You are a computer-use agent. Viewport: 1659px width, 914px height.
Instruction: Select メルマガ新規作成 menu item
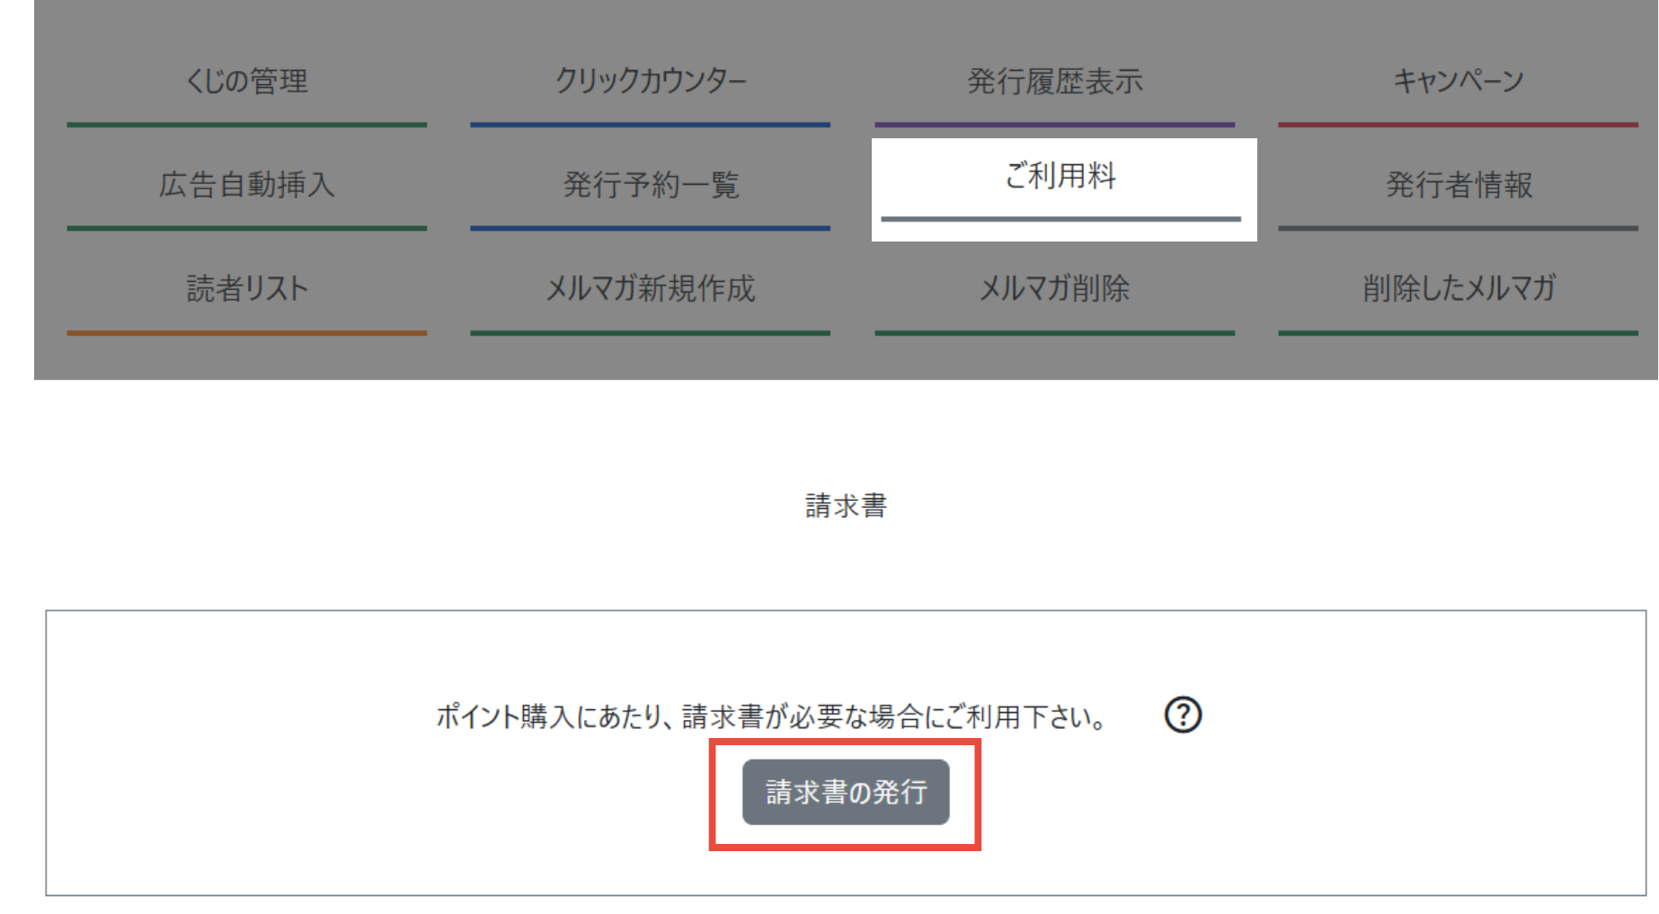(x=651, y=288)
